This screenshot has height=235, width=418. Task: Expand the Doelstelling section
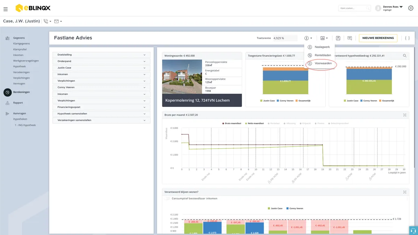[101, 55]
